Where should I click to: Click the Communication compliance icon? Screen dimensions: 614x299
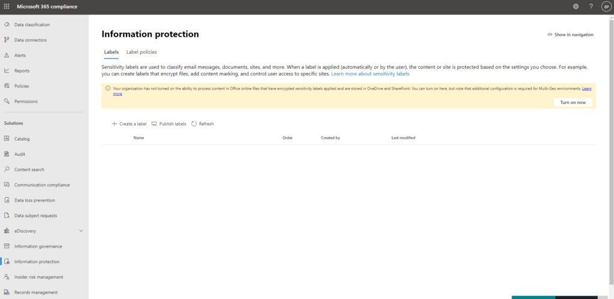(6, 185)
